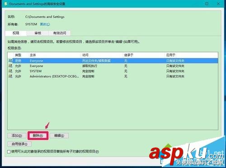
Task: Click user icon of allow Everyone entry
Action: point(10,66)
